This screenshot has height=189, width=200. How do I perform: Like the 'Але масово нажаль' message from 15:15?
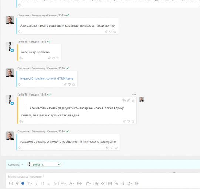[x=111, y=32]
